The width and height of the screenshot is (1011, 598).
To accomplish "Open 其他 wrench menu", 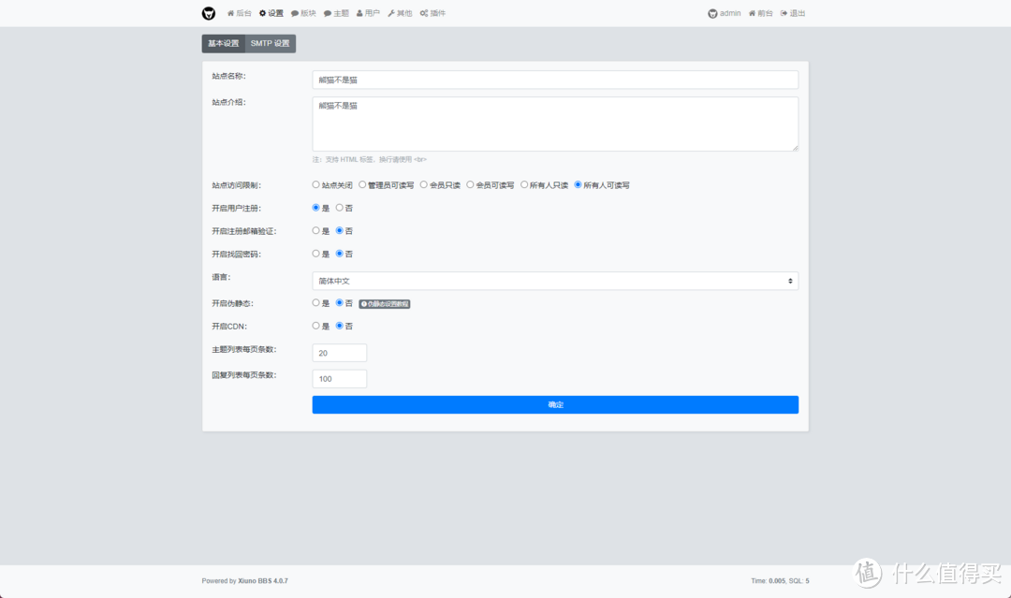I will (400, 13).
